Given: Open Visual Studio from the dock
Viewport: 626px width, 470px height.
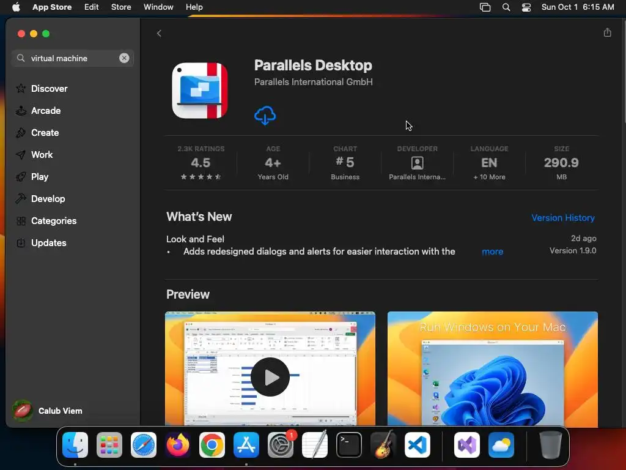Looking at the screenshot, I should pos(466,445).
